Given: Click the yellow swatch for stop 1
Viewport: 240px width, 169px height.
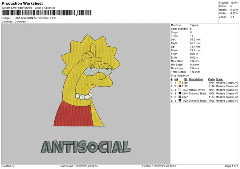Looking at the screenshot, I should (x=180, y=83).
